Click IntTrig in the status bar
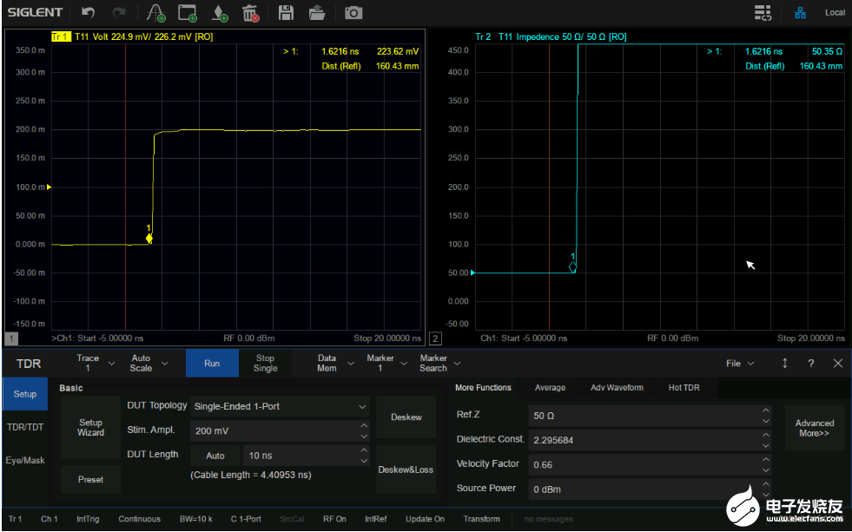Screen dimensions: 852x532 88,519
